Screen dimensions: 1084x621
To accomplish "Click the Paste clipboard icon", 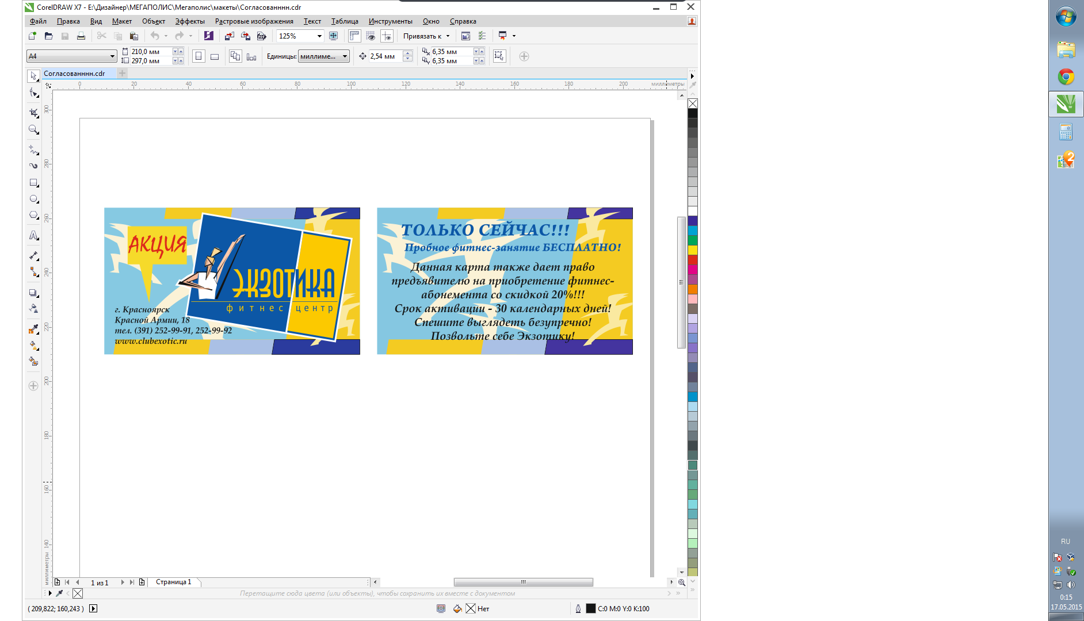I will tap(133, 36).
